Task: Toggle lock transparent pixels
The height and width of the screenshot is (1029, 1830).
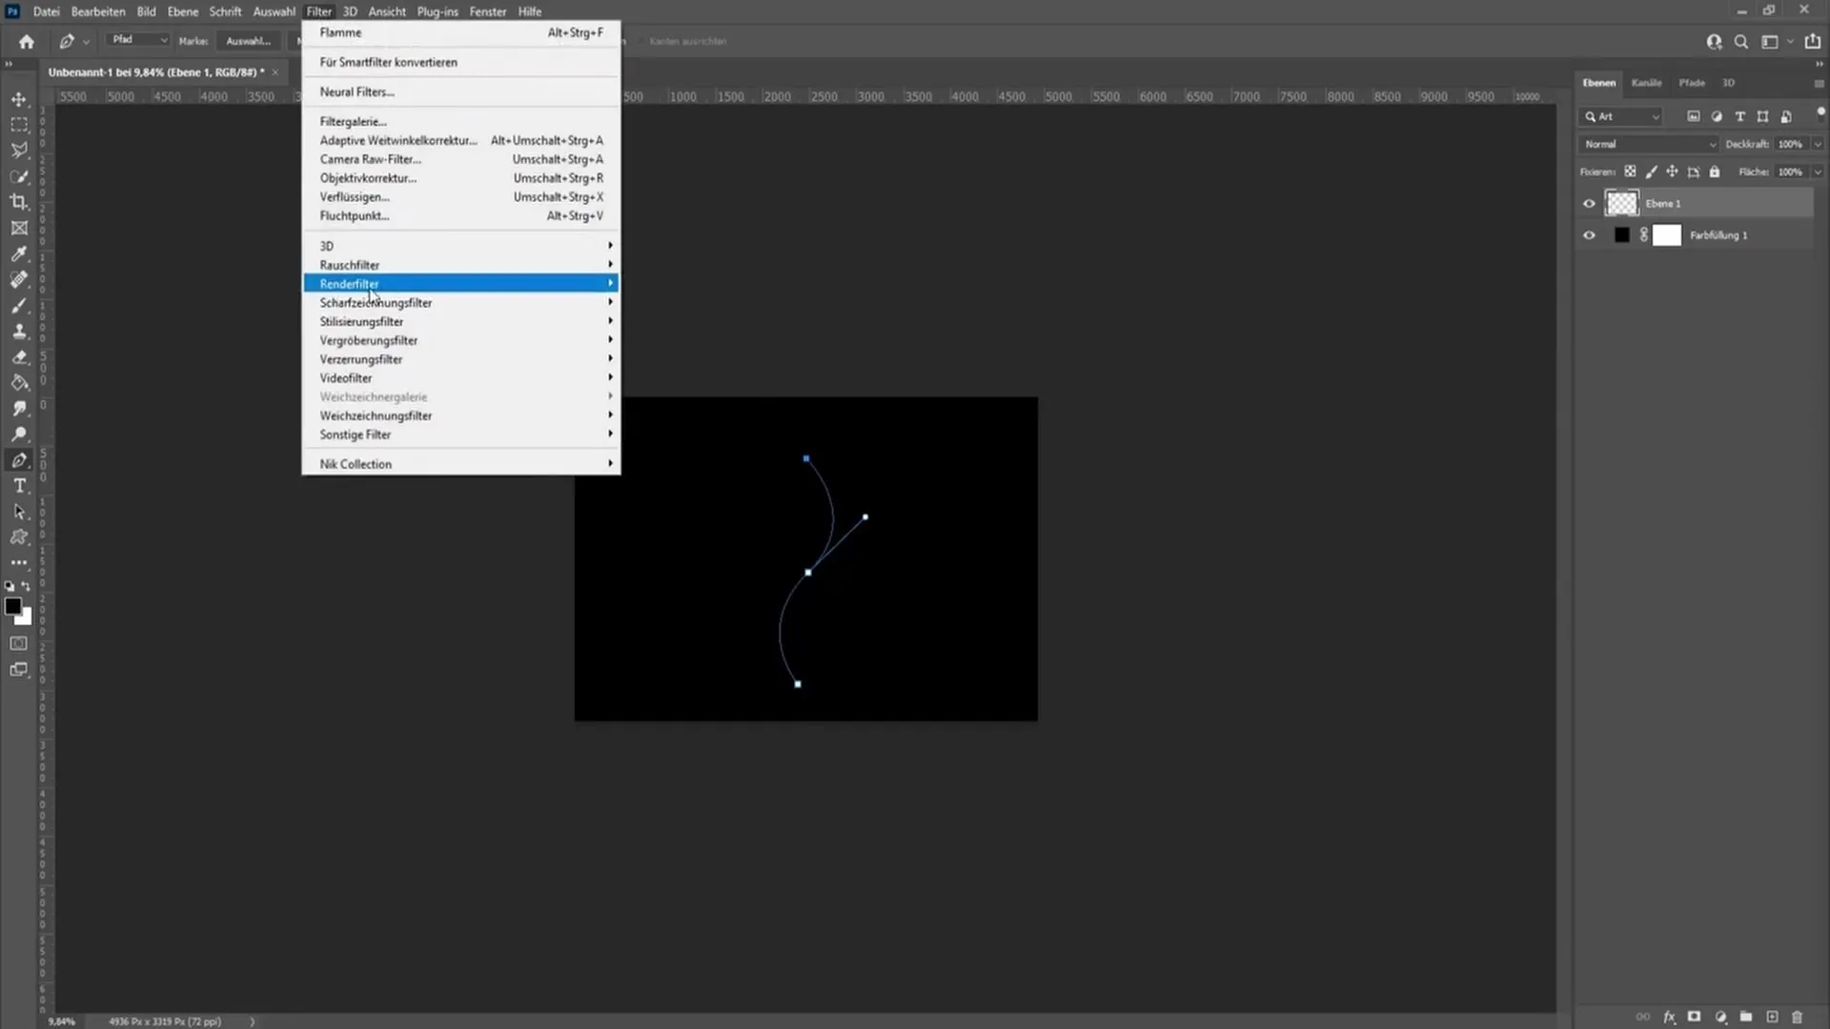Action: coord(1630,171)
